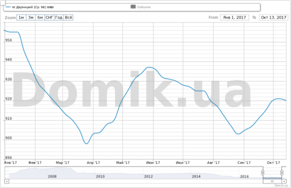This screenshot has height=188, width=291.
Task: Click the Янв '17 axis label
Action: [10, 163]
